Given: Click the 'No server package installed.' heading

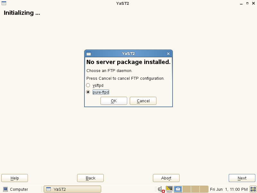Looking at the screenshot, I should [128, 62].
